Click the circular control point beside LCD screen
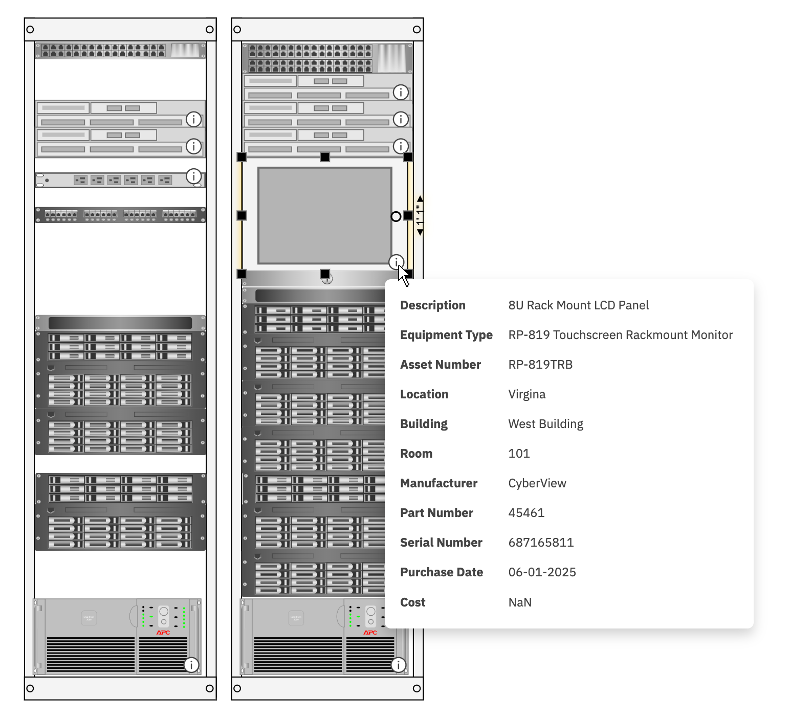Viewport: 790px width, 719px height. pos(396,216)
